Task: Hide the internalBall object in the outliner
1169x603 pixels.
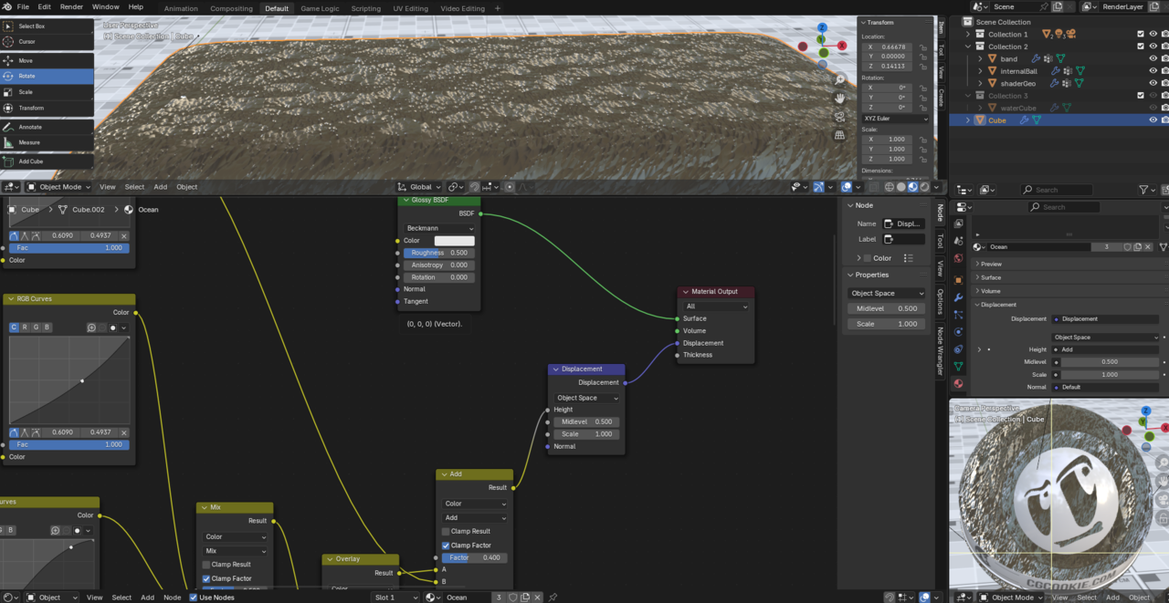Action: 1153,70
